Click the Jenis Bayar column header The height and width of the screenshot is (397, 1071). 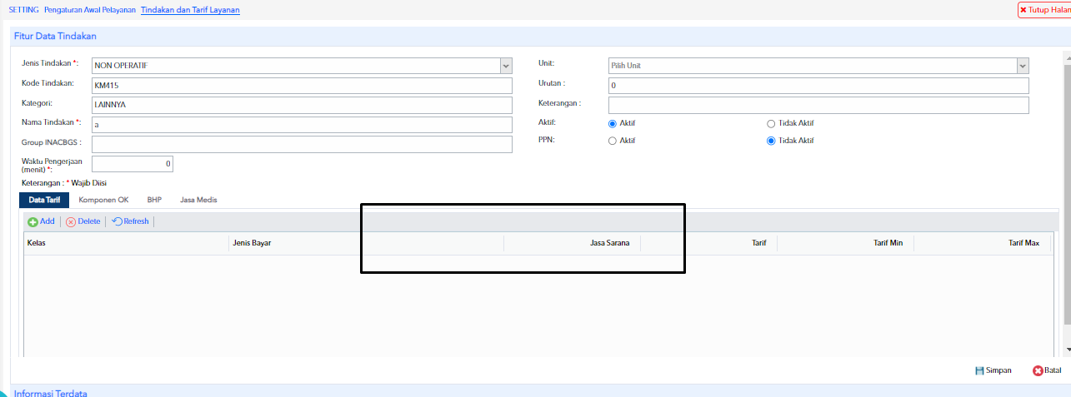366,243
